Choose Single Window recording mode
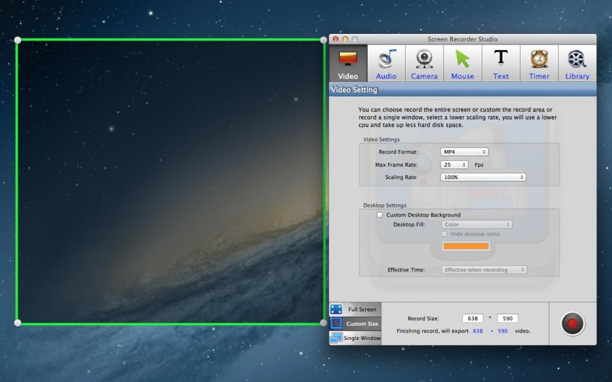This screenshot has height=382, width=612. pyautogui.click(x=355, y=338)
